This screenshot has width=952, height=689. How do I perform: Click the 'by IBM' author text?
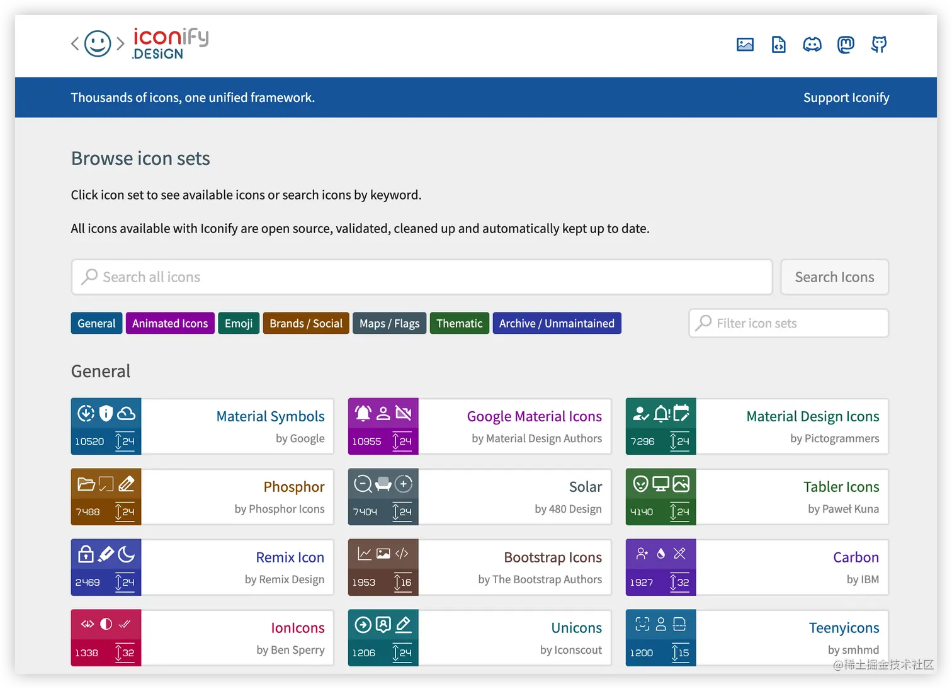click(x=863, y=579)
